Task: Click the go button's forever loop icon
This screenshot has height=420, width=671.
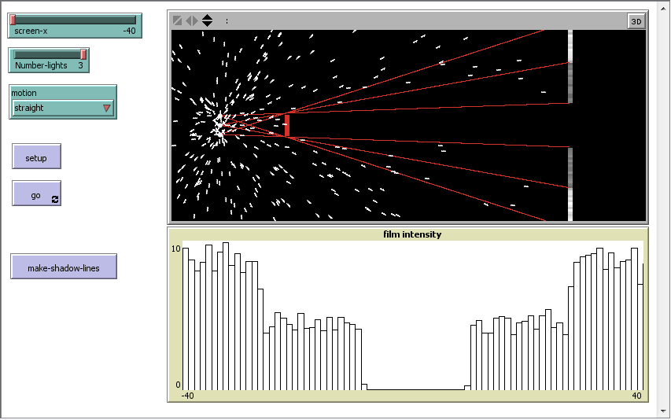Action: (x=55, y=199)
